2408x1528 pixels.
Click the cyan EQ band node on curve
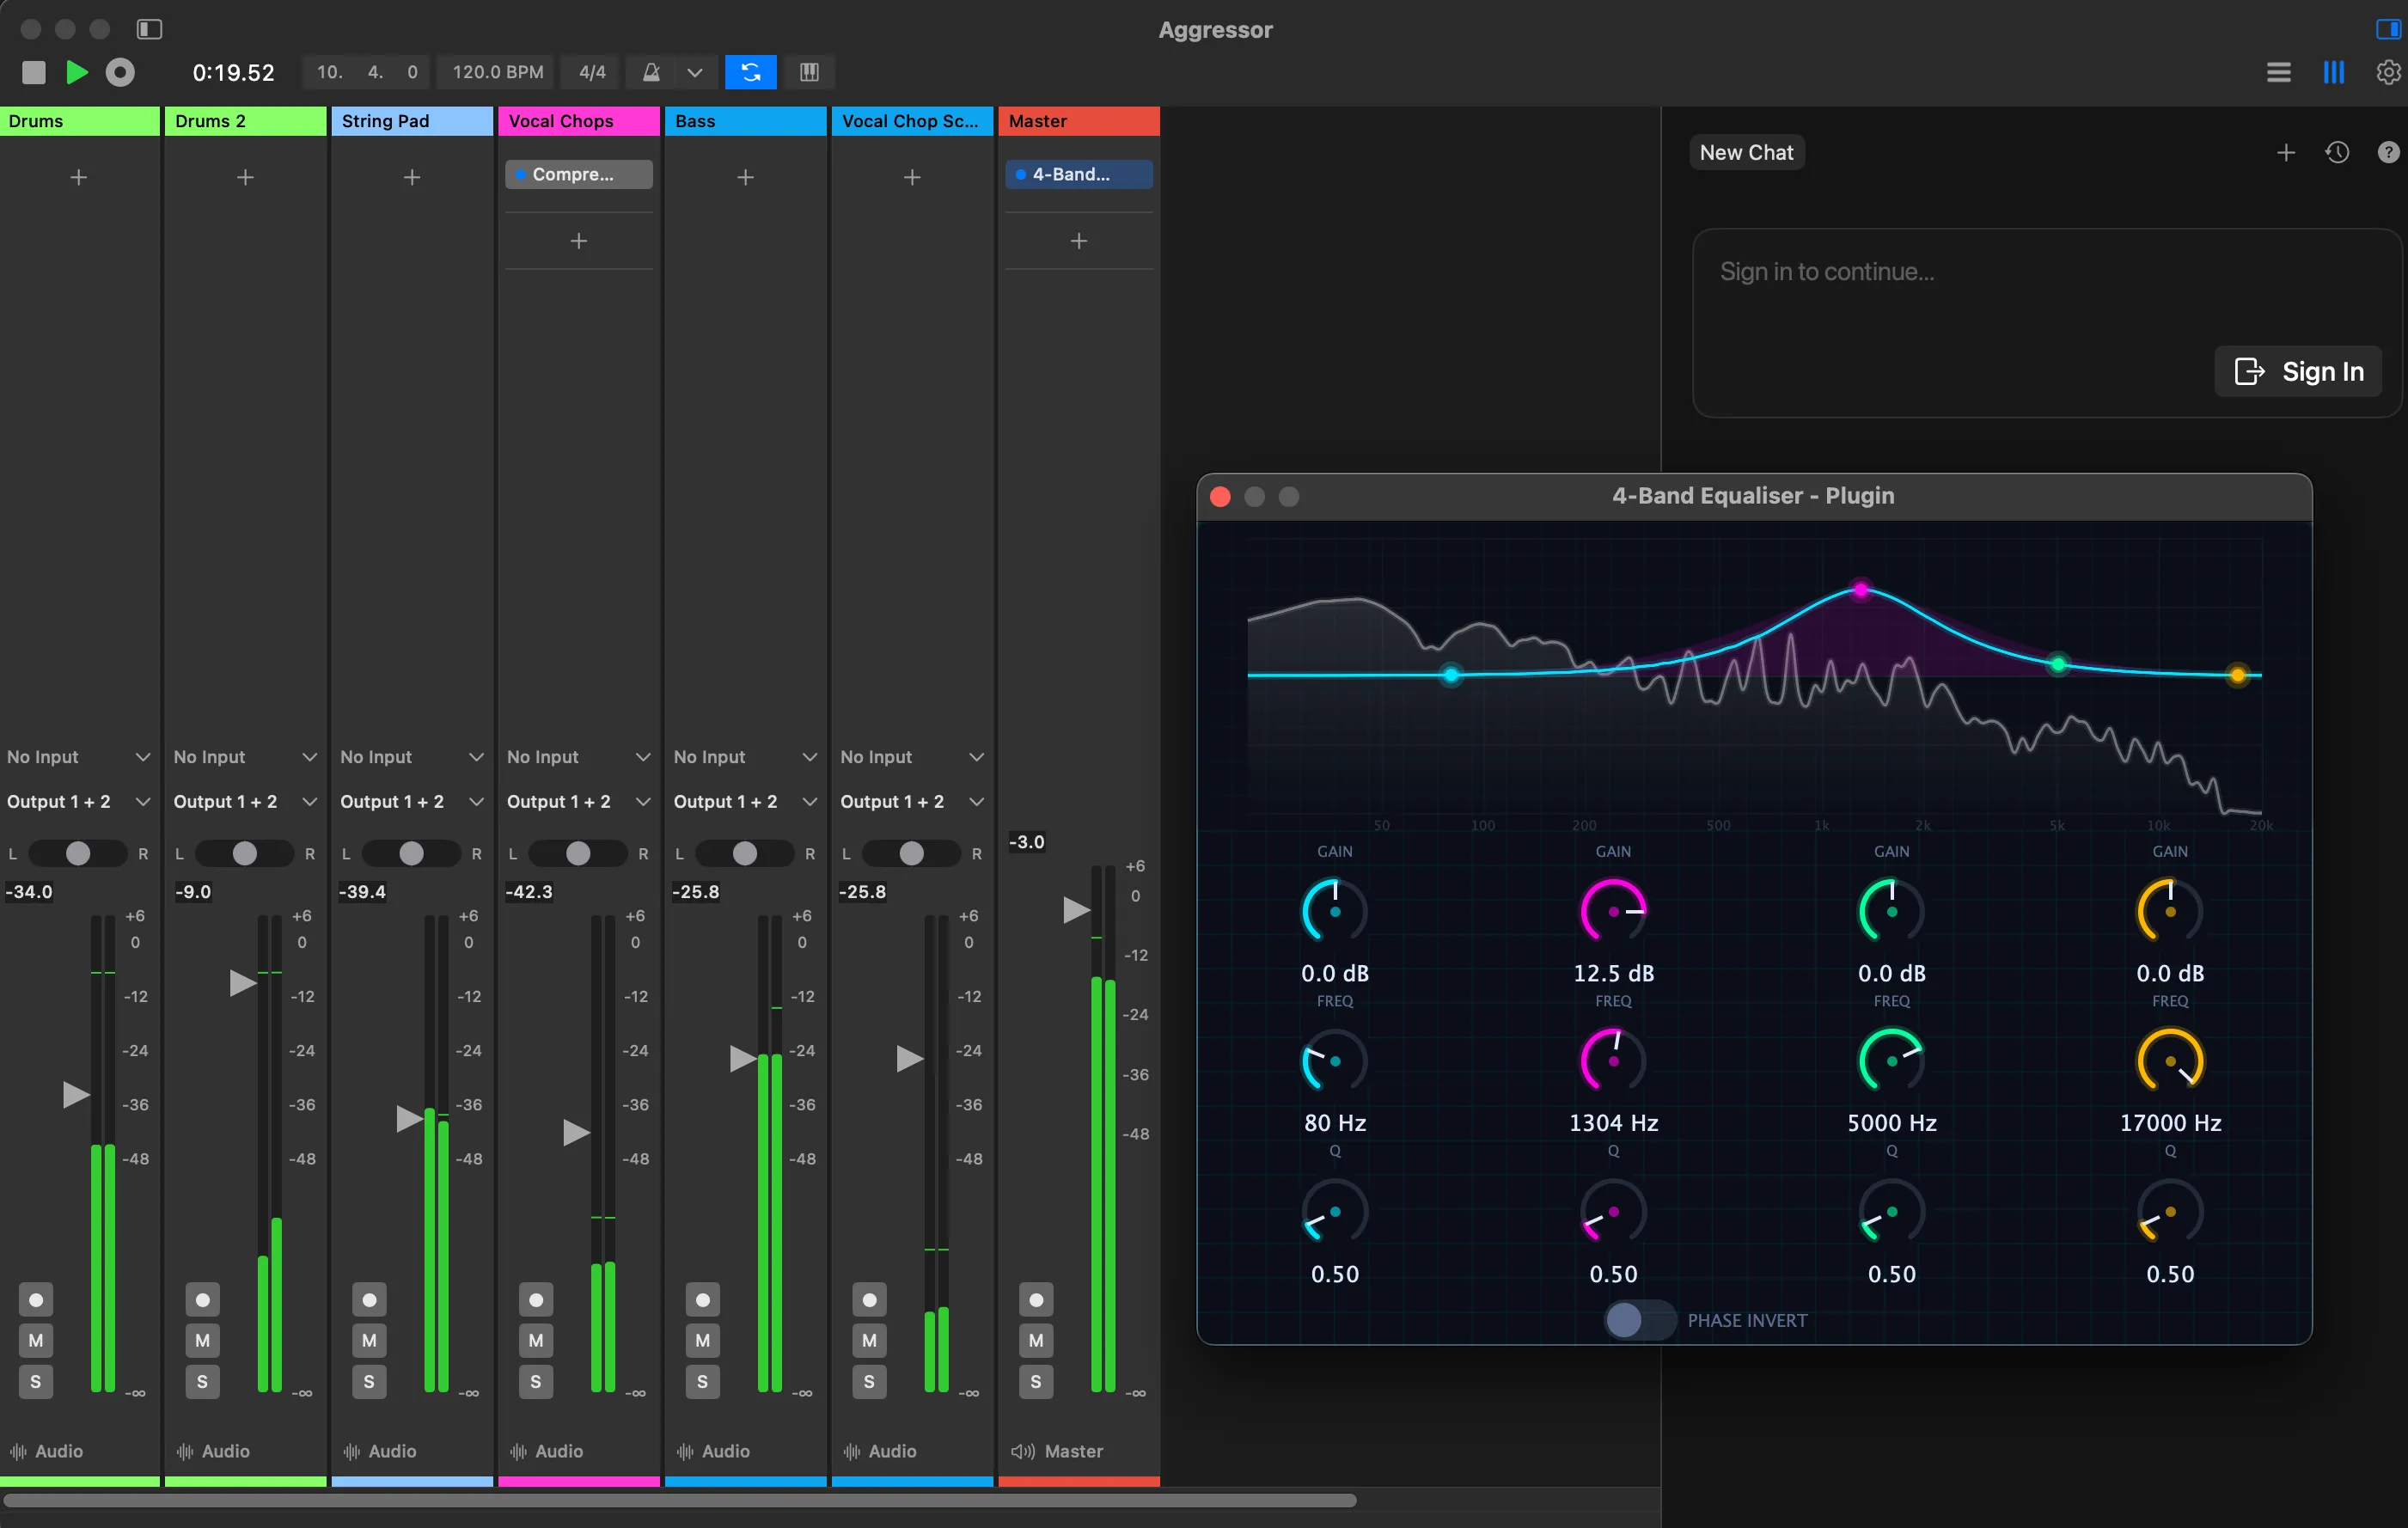pos(1451,675)
